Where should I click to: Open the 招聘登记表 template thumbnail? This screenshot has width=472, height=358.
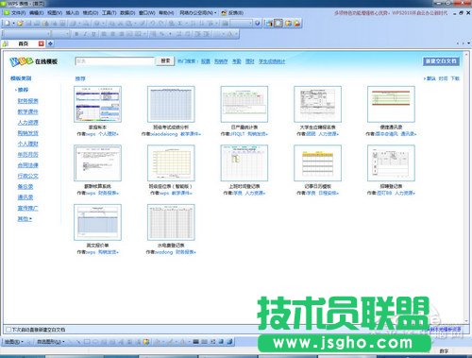[x=391, y=163]
